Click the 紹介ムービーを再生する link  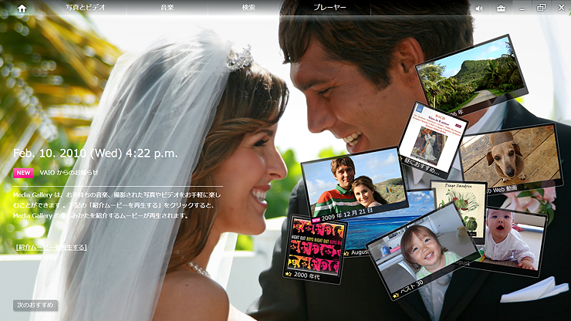pyautogui.click(x=51, y=248)
